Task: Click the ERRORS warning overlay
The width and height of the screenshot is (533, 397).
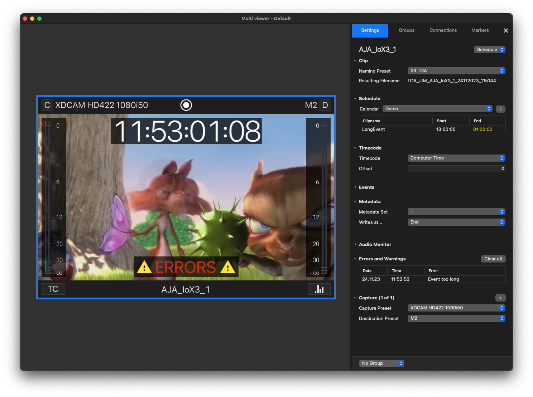Action: click(186, 267)
